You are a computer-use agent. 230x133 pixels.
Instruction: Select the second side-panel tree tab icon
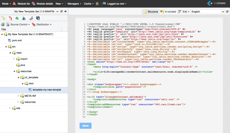pyautogui.click(x=10, y=18)
